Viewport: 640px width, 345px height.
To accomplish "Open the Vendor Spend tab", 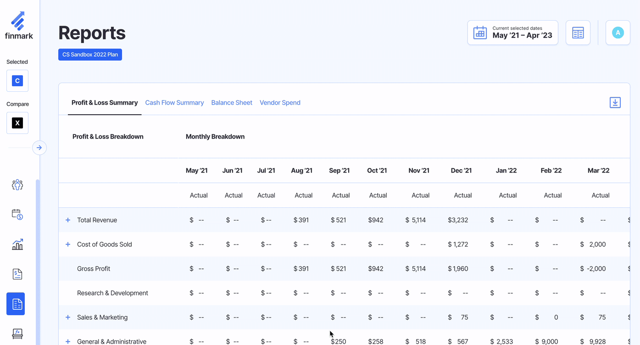I will (280, 103).
